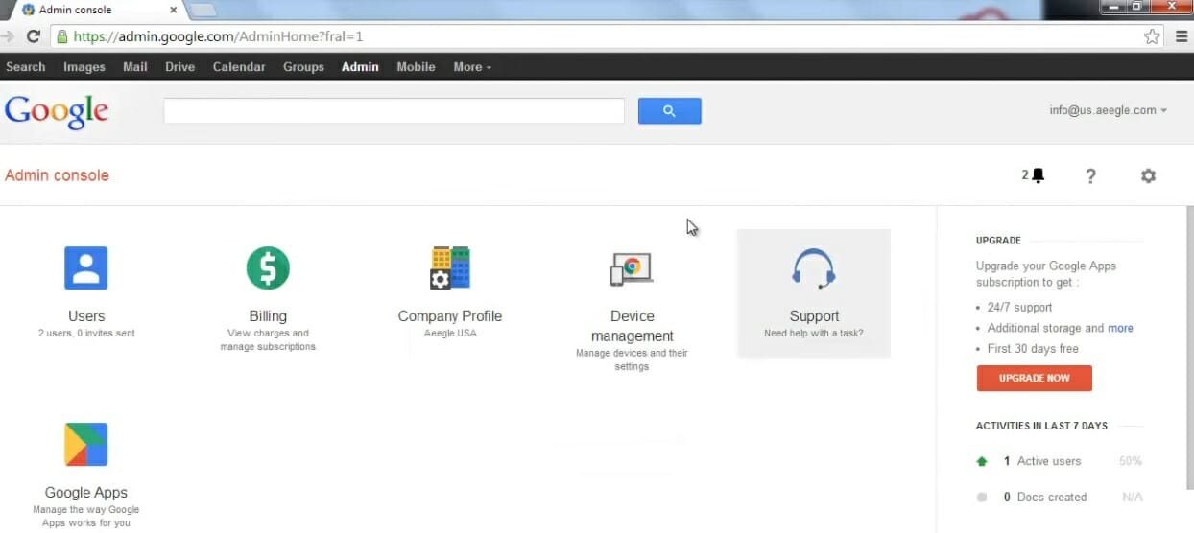Click the Company Profile label
This screenshot has height=533, width=1194.
click(449, 316)
